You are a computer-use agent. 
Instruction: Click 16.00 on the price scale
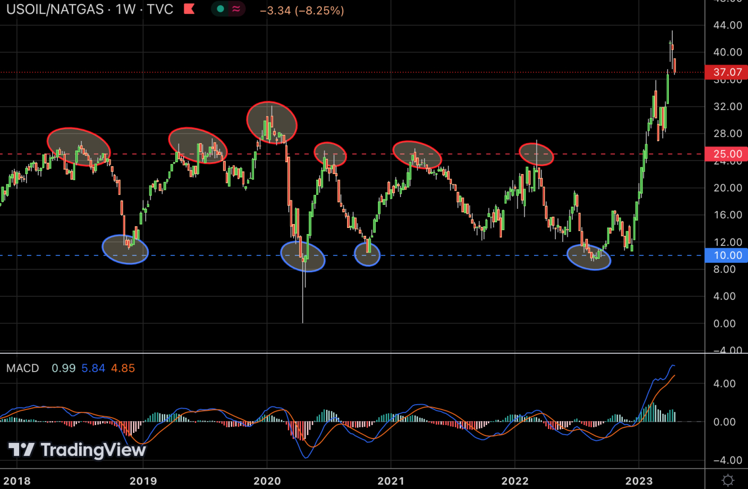click(728, 215)
